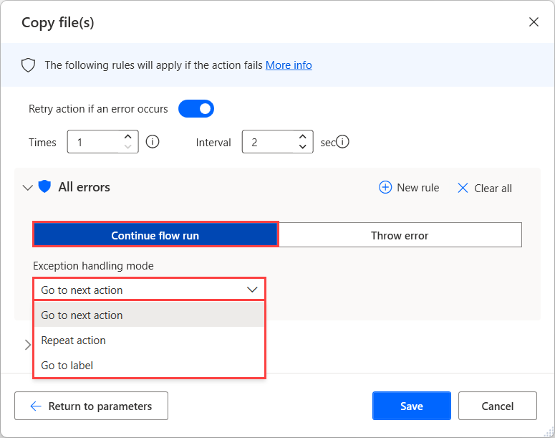The image size is (555, 438).
Task: Select Continue flow run option
Action: pos(155,235)
